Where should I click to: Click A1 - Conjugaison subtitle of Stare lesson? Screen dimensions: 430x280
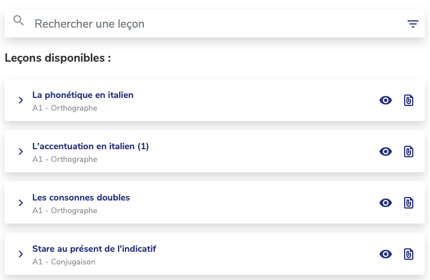click(64, 262)
